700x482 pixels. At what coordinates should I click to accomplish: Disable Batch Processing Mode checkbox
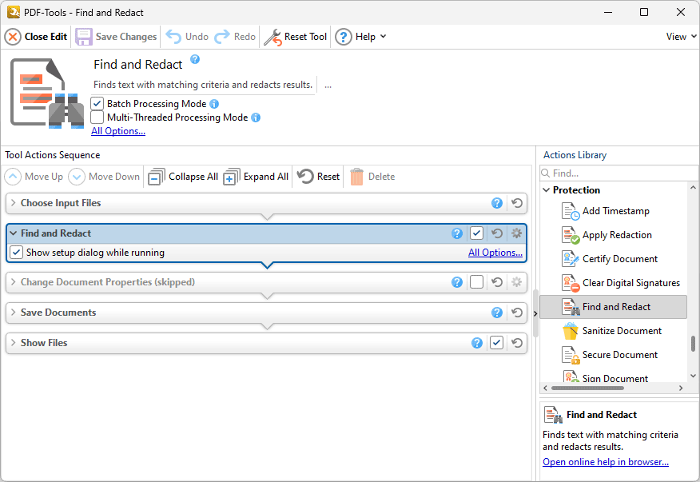coord(97,104)
